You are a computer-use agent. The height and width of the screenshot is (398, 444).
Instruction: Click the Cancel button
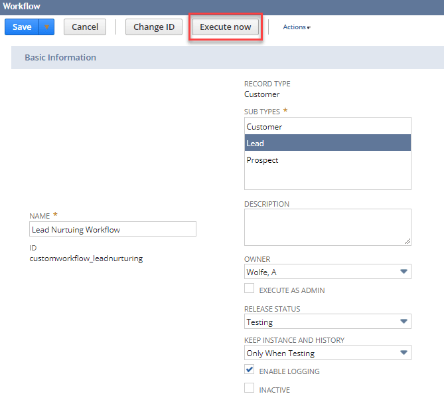pyautogui.click(x=85, y=27)
